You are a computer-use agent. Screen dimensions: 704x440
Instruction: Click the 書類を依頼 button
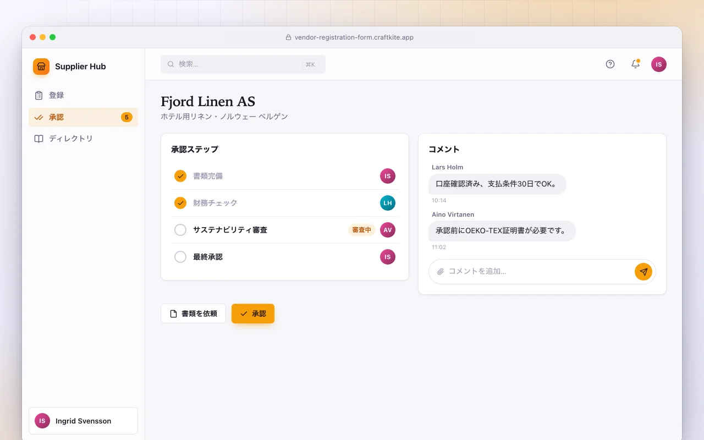coord(193,313)
